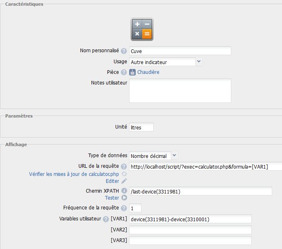Focus the Unité field
The image size is (282, 249).
(141, 127)
